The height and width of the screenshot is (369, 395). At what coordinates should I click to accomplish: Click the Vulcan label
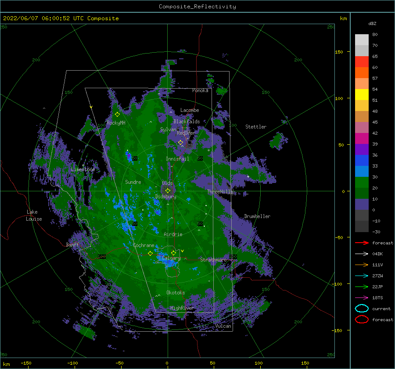coord(223,326)
